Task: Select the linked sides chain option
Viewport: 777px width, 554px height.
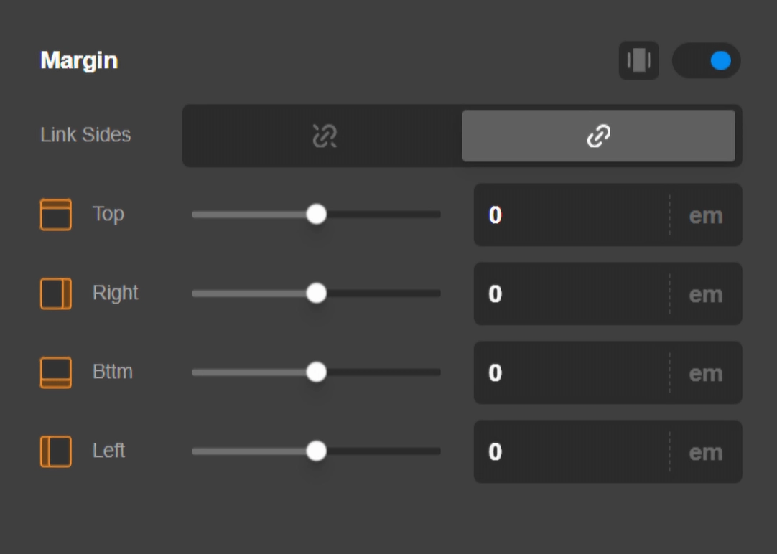Action: (598, 136)
